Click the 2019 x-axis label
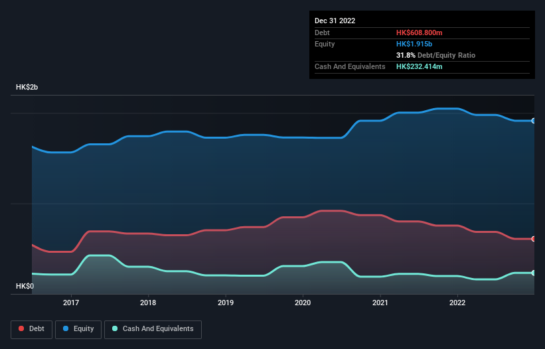 tap(226, 303)
